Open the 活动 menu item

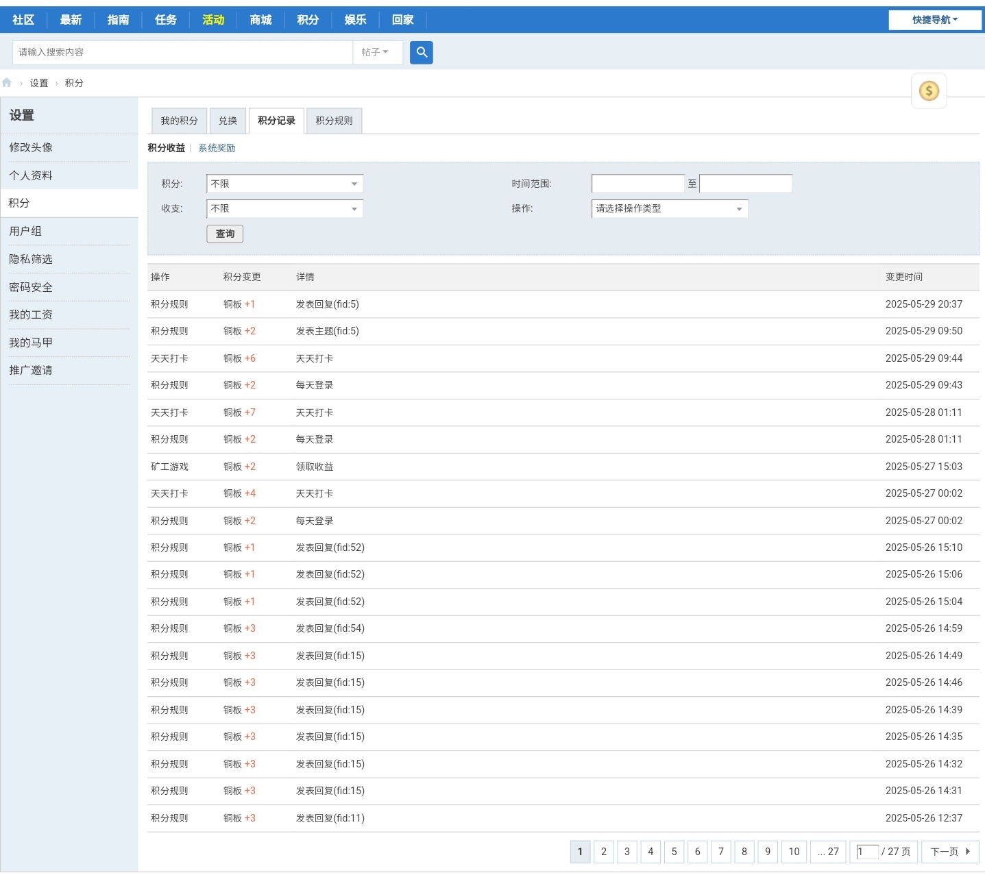click(x=213, y=20)
